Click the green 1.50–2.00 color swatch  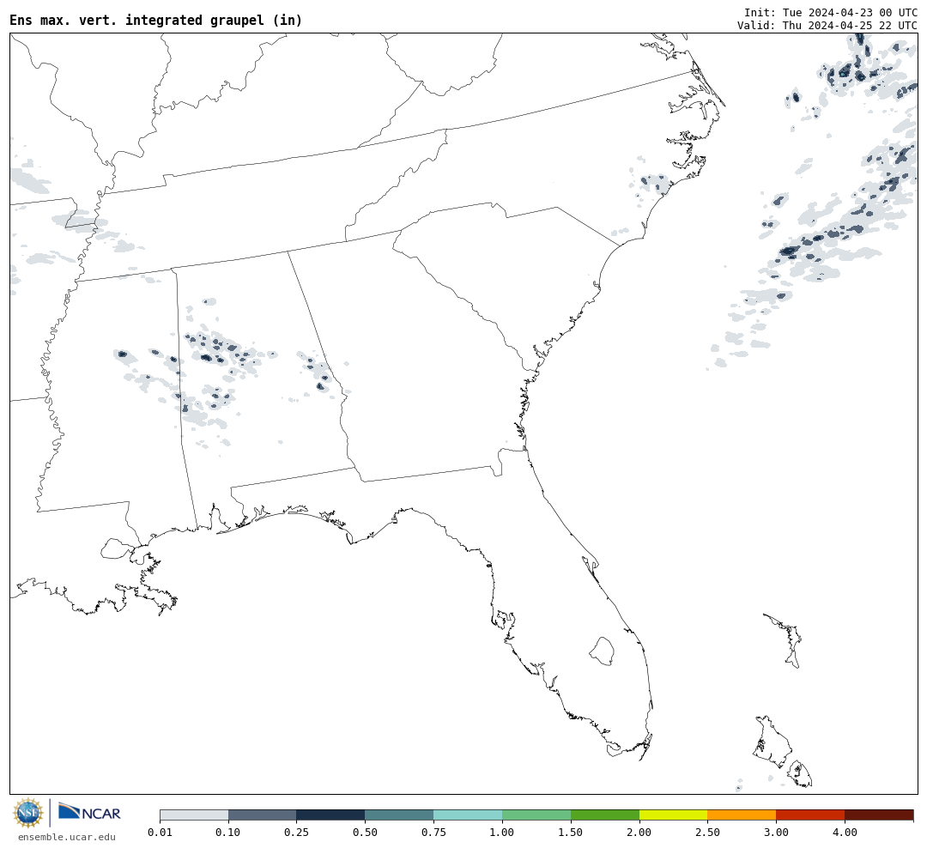pos(605,815)
